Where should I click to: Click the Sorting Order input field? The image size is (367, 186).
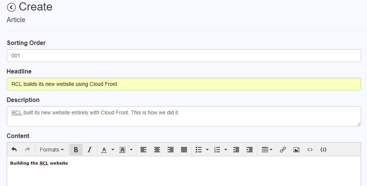[184, 55]
